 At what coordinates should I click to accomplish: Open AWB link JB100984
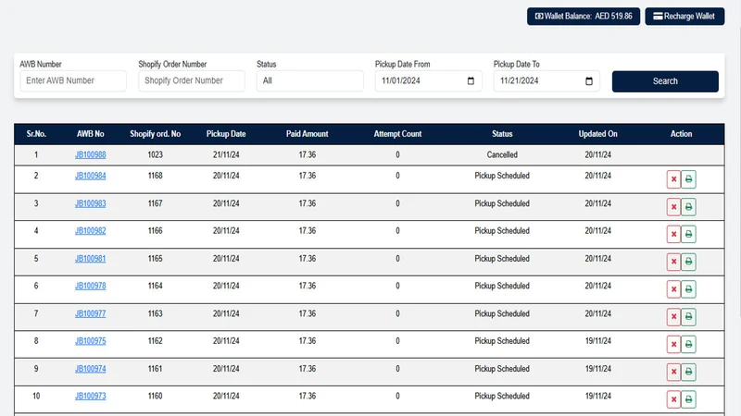click(90, 176)
